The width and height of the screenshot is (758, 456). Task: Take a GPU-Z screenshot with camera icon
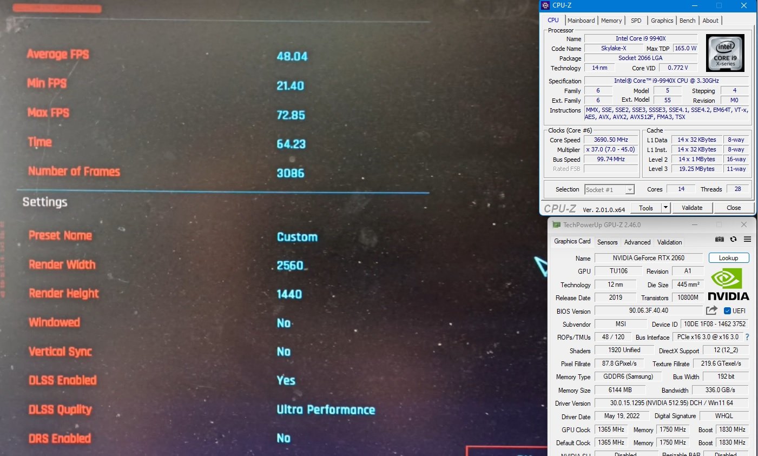(719, 239)
